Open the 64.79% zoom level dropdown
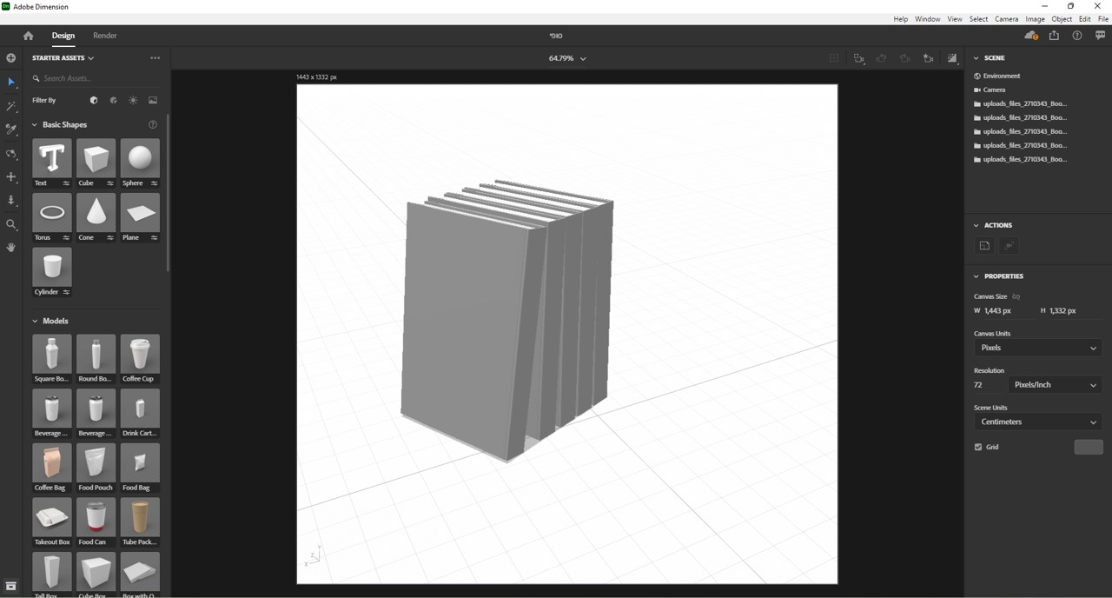Image resolution: width=1112 pixels, height=598 pixels. point(567,58)
